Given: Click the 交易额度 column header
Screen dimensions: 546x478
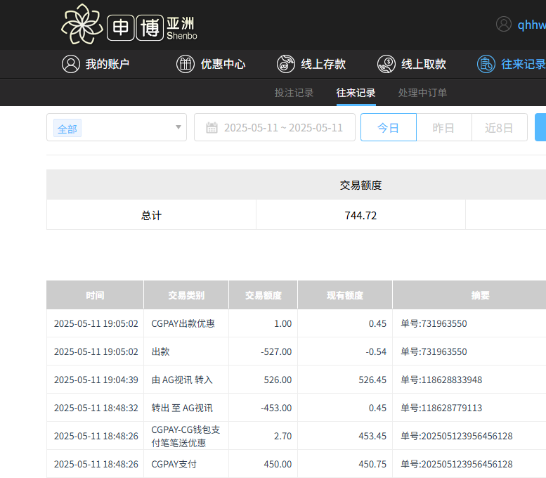Looking at the screenshot, I should [x=263, y=295].
